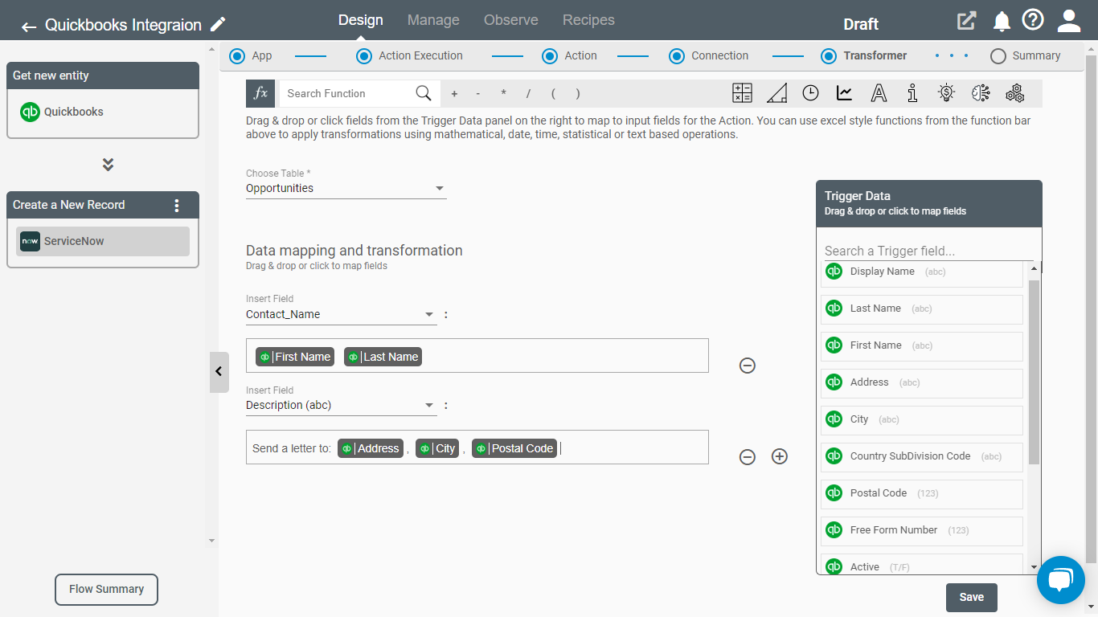Open statistical chart functions icon
This screenshot has width=1098, height=617.
844,93
